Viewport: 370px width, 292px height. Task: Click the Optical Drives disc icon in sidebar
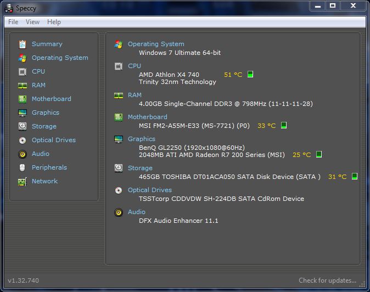click(23, 141)
